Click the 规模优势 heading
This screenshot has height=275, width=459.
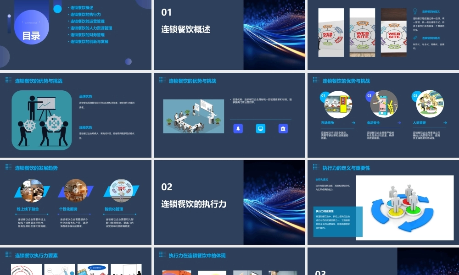coord(85,128)
